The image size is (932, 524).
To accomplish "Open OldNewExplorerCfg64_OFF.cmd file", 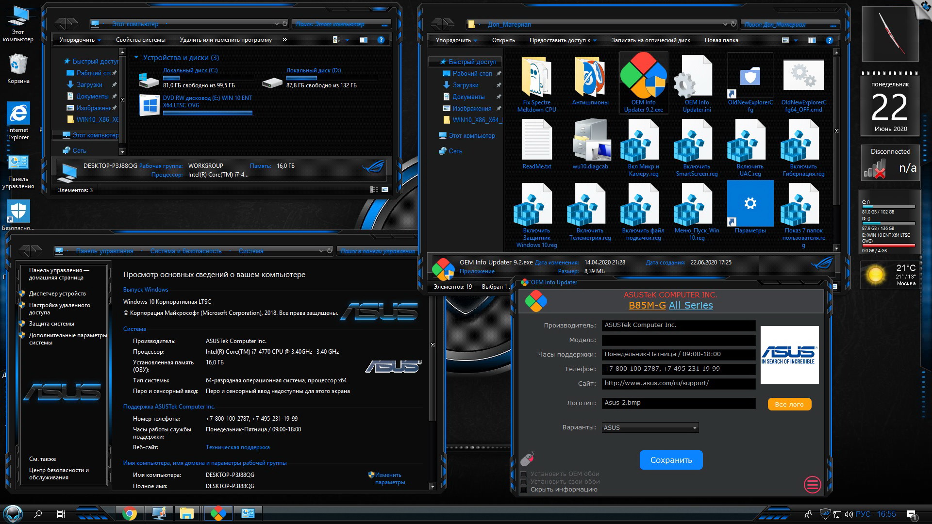I will point(803,85).
